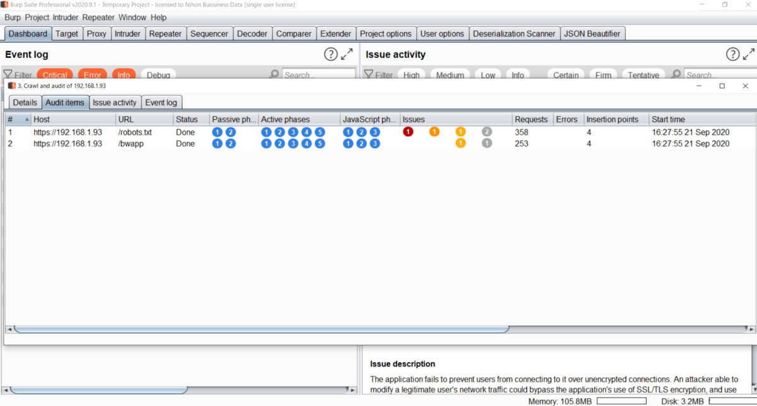Viewport: 757px width, 406px height.
Task: Open Event log tab in audit window
Action: (x=161, y=102)
